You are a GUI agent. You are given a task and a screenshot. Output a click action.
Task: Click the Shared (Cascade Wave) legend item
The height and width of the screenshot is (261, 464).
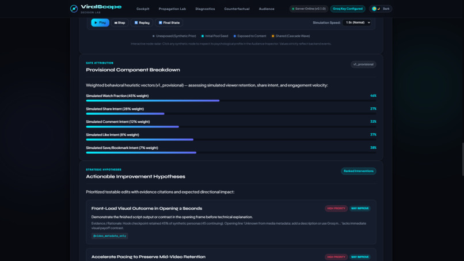pyautogui.click(x=291, y=36)
